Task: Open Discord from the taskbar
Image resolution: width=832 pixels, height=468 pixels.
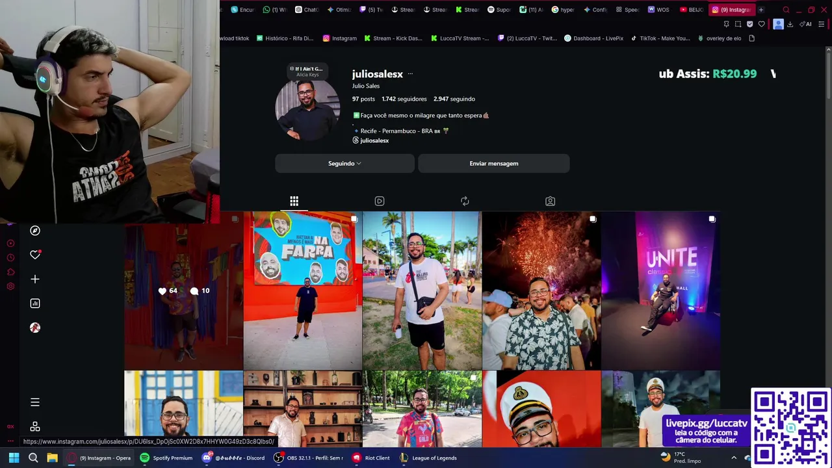Action: point(233,458)
